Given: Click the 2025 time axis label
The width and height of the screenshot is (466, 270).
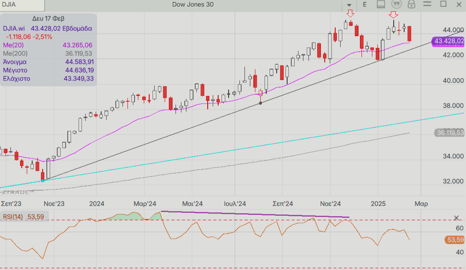Looking at the screenshot, I should tap(378, 204).
